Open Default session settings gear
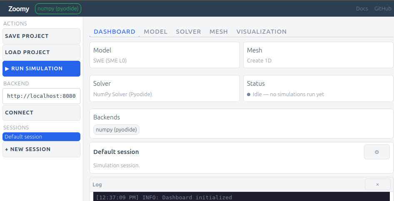 377,152
